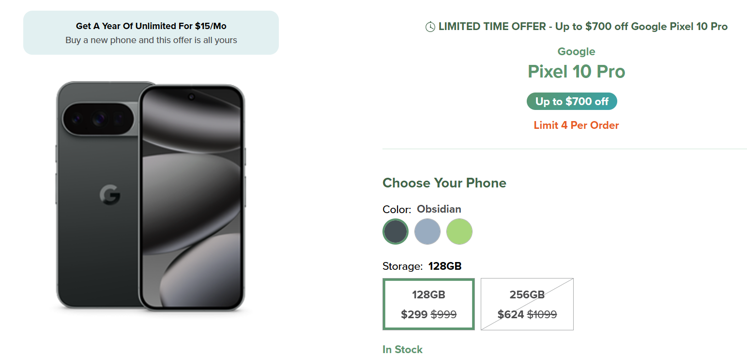Click the crossed-out $999 original price
The image size is (747, 356).
[x=443, y=315]
